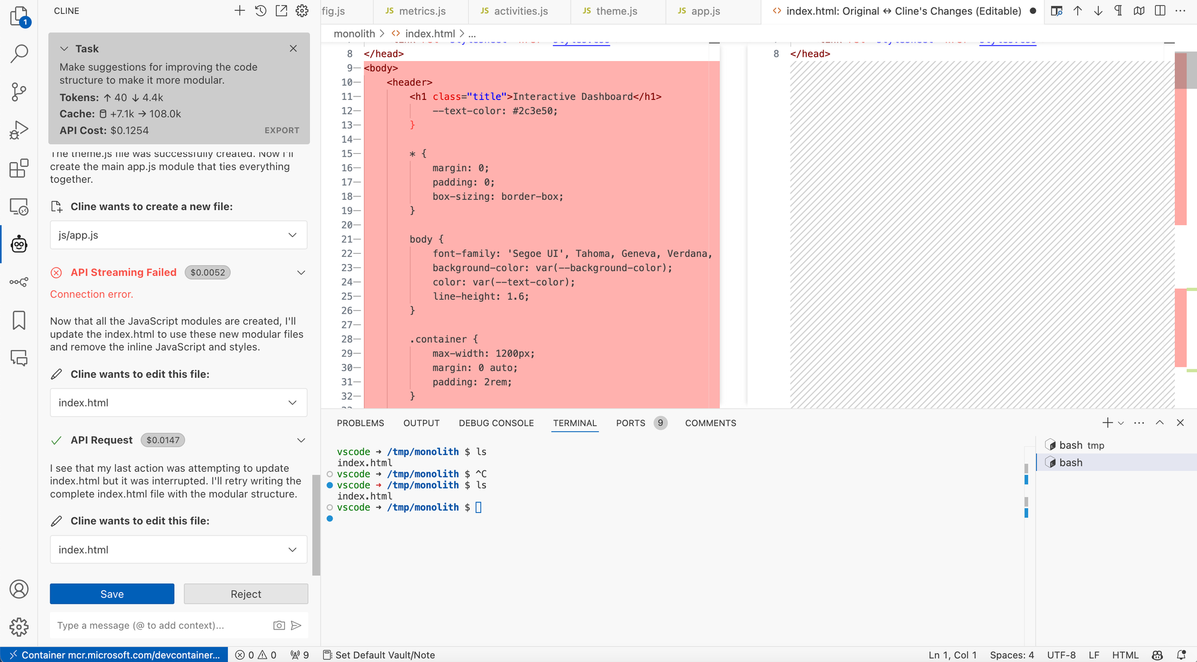Toggle the inline diff view layout

pos(1160,11)
